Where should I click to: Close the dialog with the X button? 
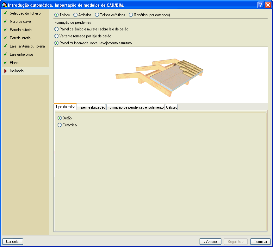point(268,5)
